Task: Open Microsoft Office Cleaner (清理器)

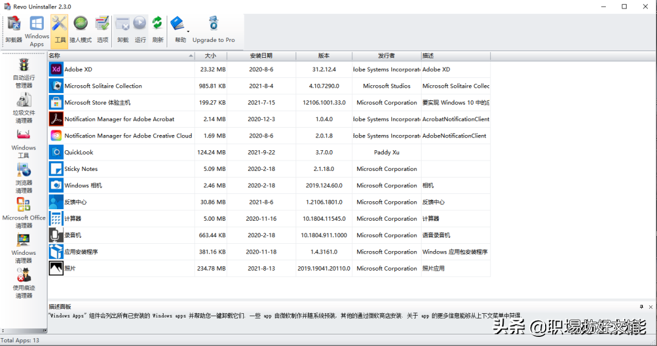Action: (x=24, y=213)
